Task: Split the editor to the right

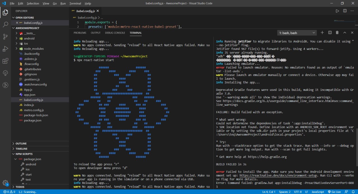Action: 345,11
